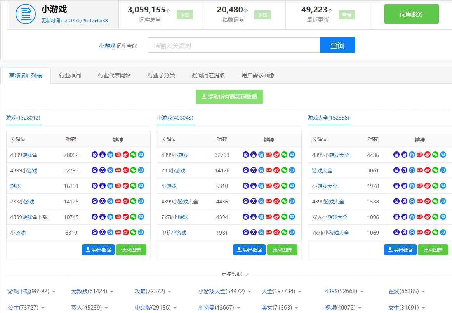This screenshot has width=452, height=313.
Task: Open the dropdown arrow next to 大全(197734)
Action: (x=299, y=292)
